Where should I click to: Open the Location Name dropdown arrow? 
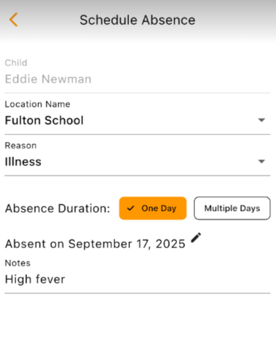coord(261,120)
